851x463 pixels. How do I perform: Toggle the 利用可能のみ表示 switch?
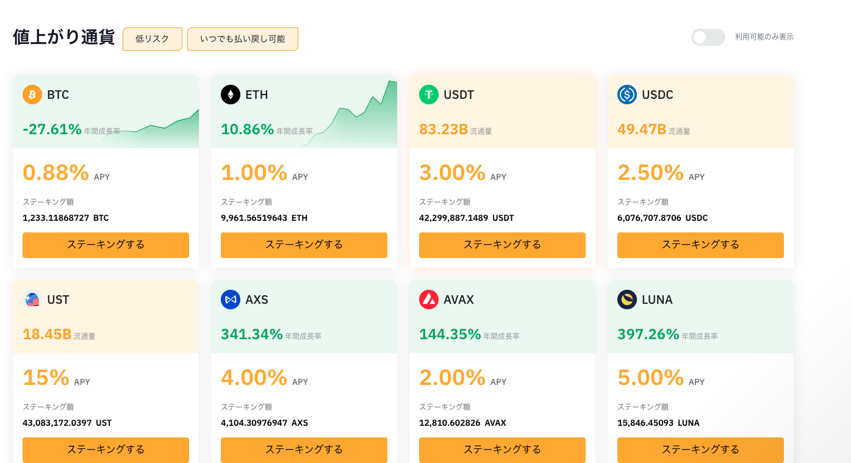(x=708, y=37)
